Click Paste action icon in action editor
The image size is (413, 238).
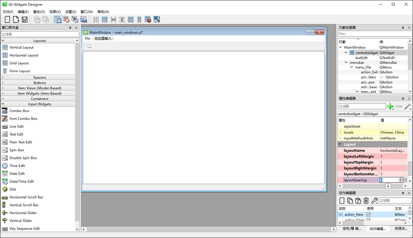358,201
